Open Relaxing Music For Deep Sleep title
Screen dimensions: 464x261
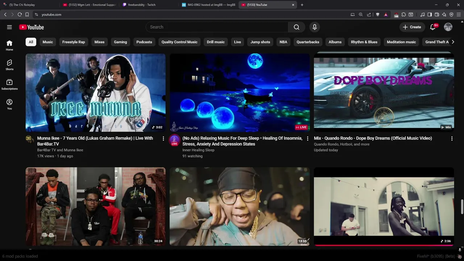click(x=242, y=141)
